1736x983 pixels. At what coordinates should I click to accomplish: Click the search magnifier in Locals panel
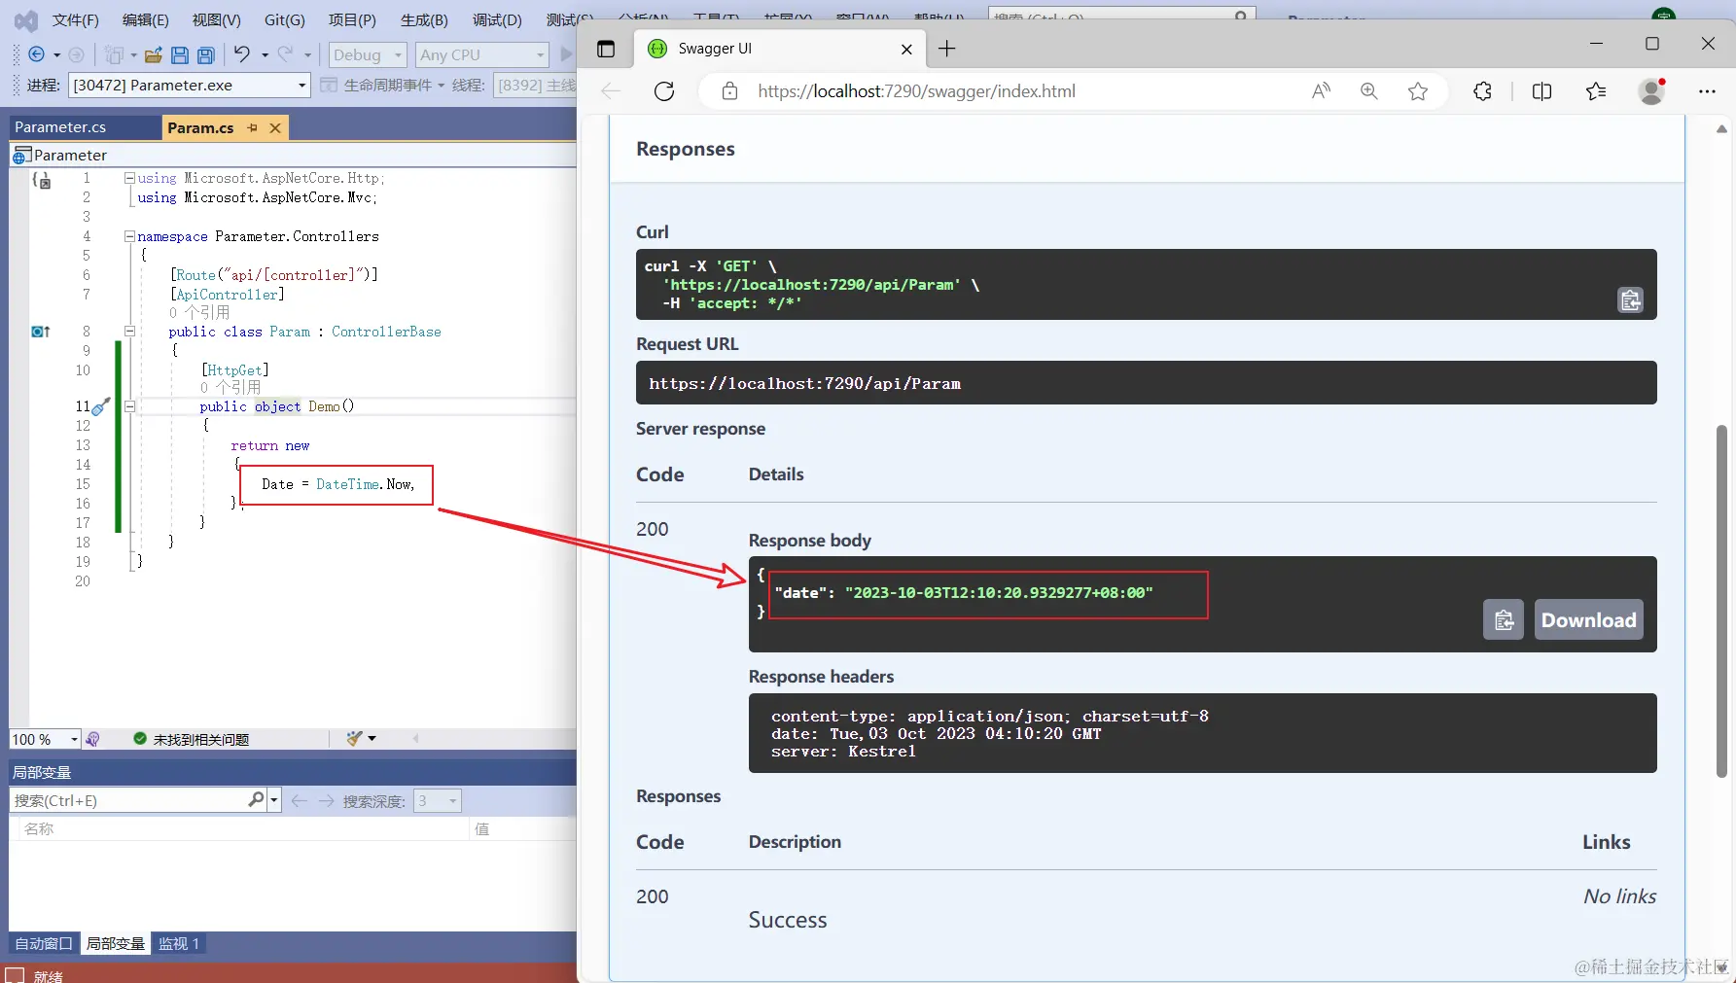coord(256,799)
